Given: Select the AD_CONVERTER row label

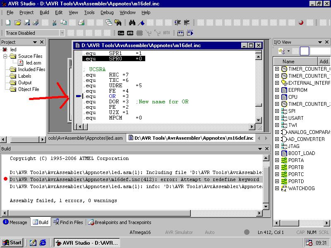Looking at the screenshot, I should (x=306, y=139).
